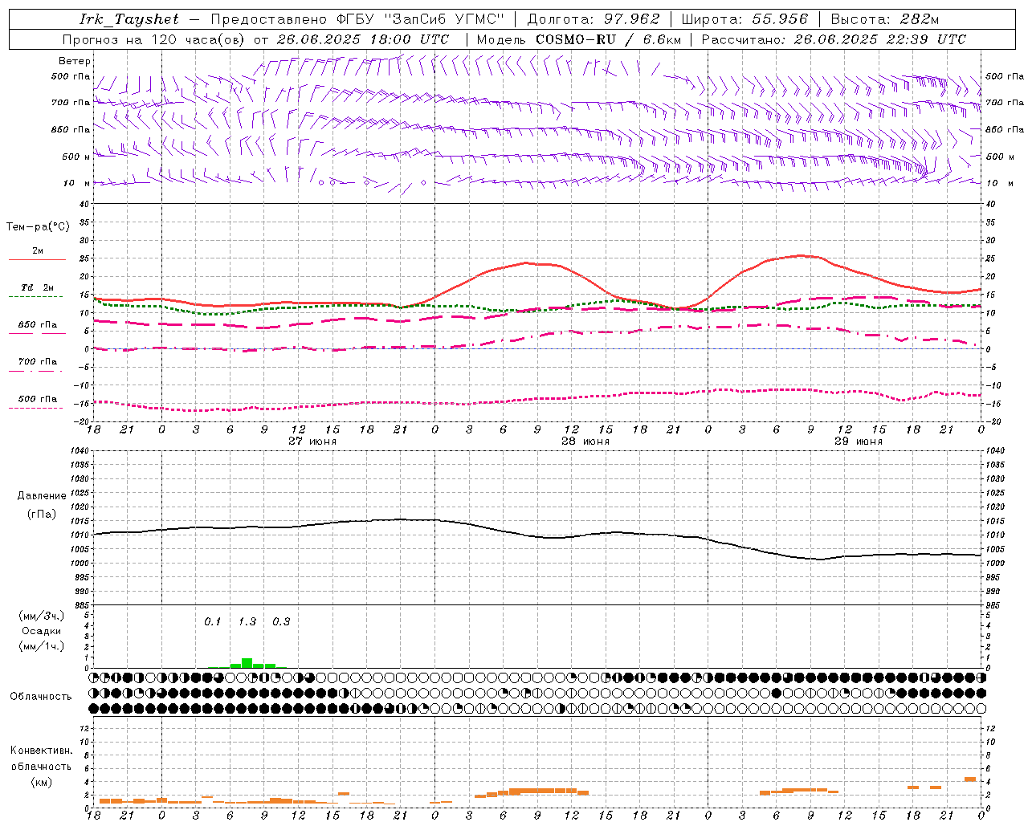Click the 'Тем-ра(°C)' temperature panel label
This screenshot has width=1028, height=822.
pyautogui.click(x=38, y=227)
